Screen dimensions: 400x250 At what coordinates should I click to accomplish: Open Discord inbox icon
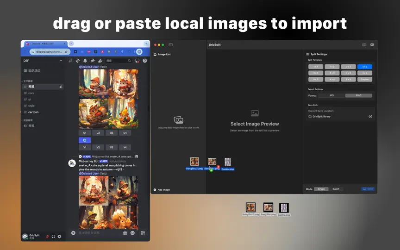pyautogui.click(x=137, y=61)
